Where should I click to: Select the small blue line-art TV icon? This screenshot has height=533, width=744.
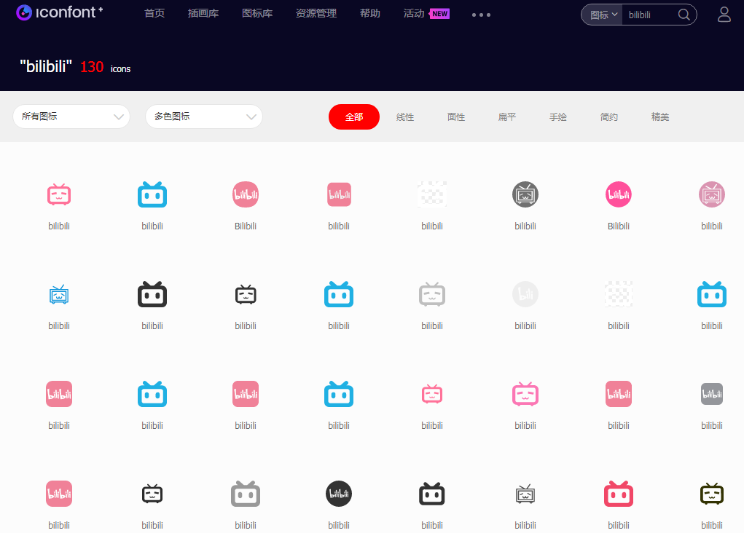[x=59, y=294]
